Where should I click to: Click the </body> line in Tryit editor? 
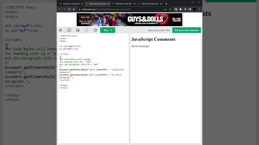click(x=64, y=85)
